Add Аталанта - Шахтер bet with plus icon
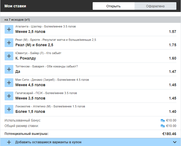Viewport: 181px width, 146px height. [9, 29]
